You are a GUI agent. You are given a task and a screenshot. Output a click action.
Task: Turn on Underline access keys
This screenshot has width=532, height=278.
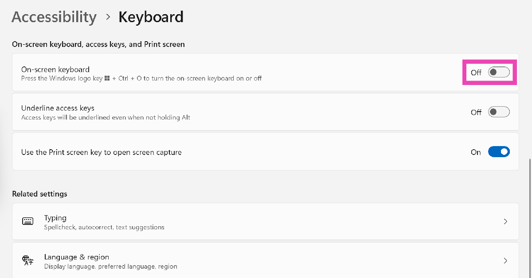pyautogui.click(x=498, y=112)
